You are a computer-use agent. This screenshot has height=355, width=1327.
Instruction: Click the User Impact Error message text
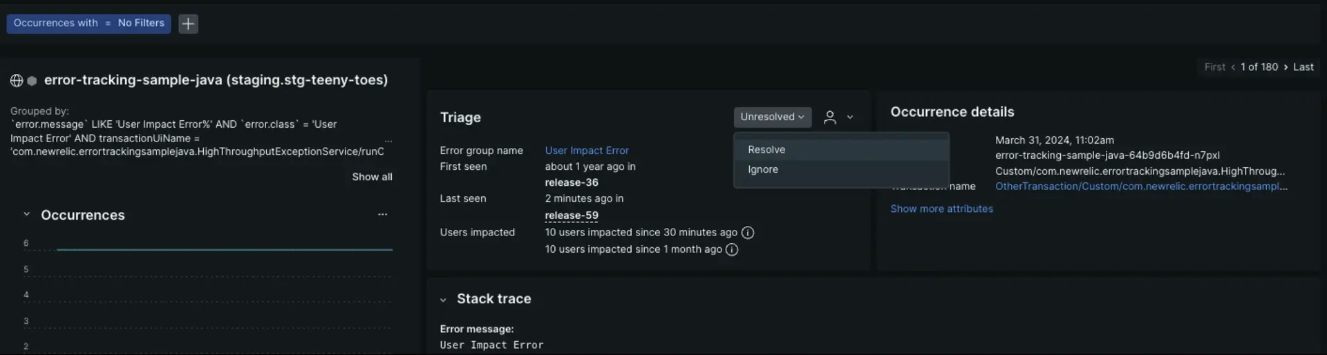[x=491, y=345]
